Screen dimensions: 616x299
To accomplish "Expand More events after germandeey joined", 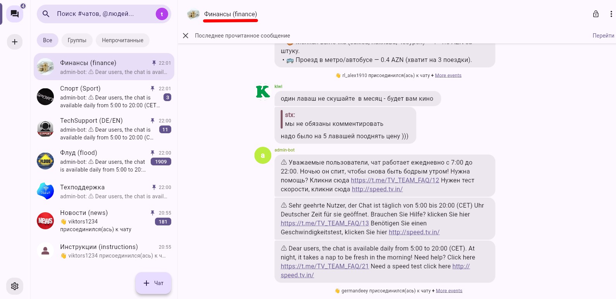I will click(449, 291).
